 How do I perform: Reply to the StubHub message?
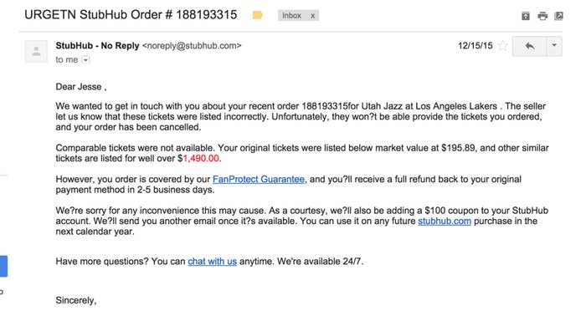pyautogui.click(x=530, y=46)
